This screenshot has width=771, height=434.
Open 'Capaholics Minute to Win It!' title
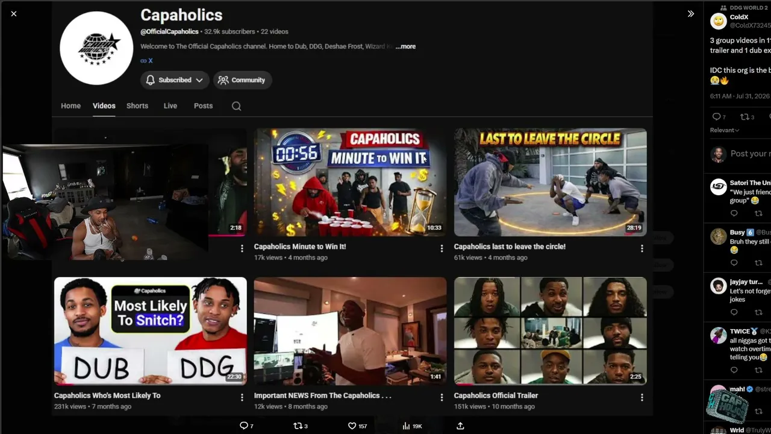pyautogui.click(x=300, y=247)
